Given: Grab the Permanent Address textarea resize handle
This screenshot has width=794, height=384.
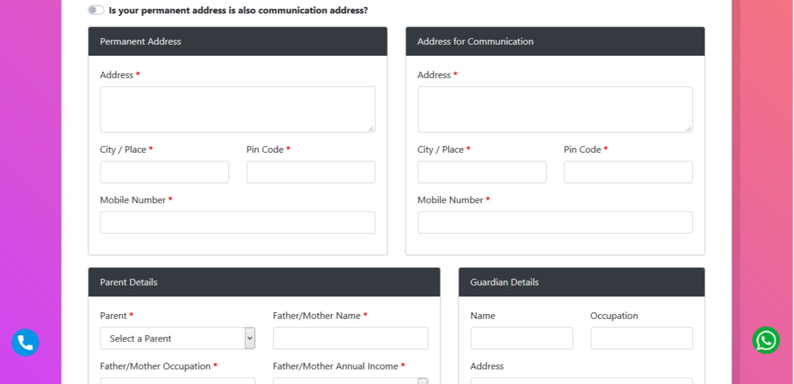Looking at the screenshot, I should tap(371, 129).
